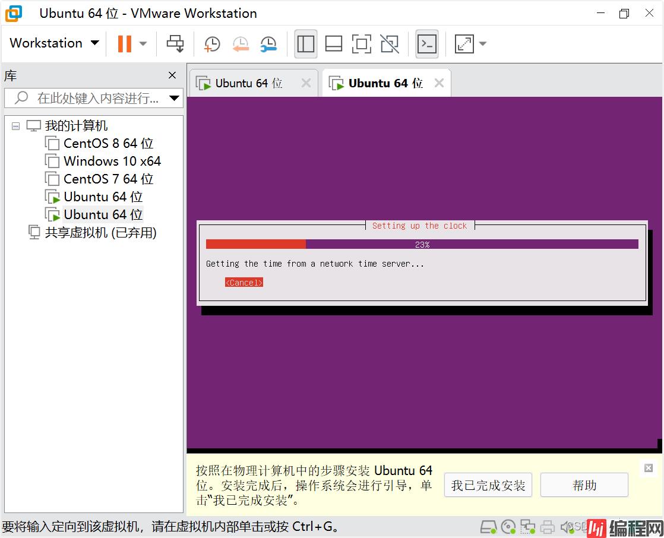Click the library search input field
664x538 pixels.
tap(98, 98)
